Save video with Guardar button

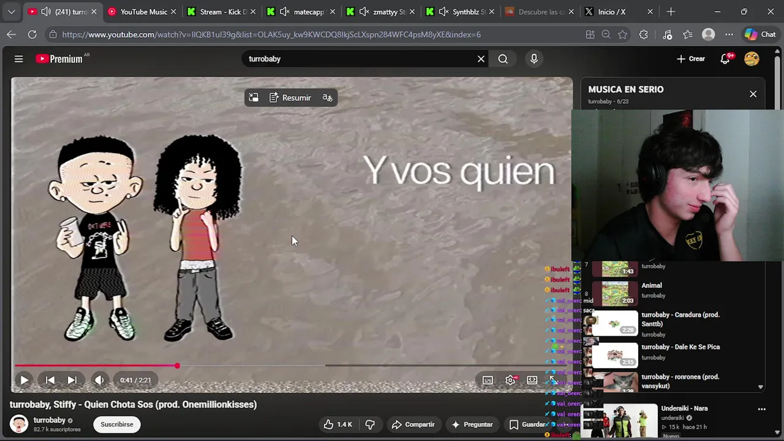point(527,424)
